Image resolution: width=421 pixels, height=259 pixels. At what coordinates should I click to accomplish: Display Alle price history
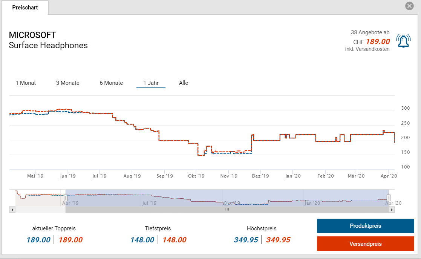[184, 83]
